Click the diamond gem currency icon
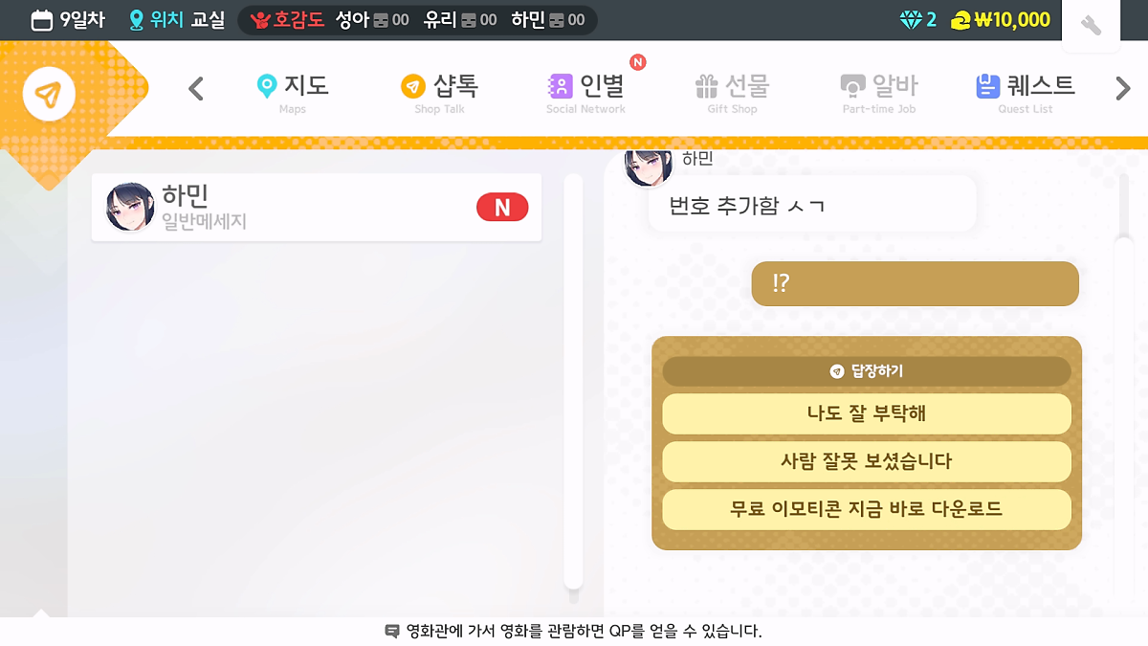The width and height of the screenshot is (1148, 646). pos(911,20)
